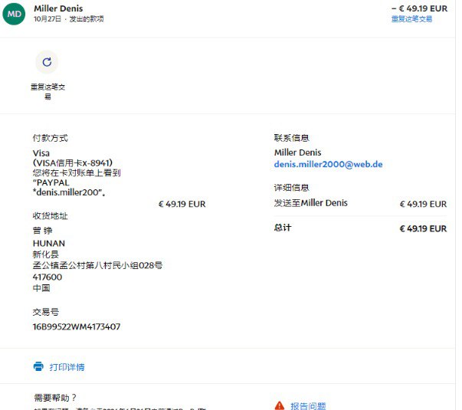Click the 付款方式 section heading
Screen dimensions: 462x410
pyautogui.click(x=50, y=138)
